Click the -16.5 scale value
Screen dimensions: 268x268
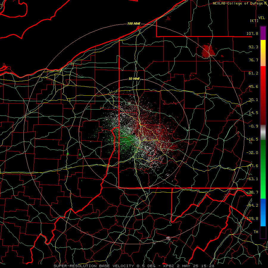(252, 139)
